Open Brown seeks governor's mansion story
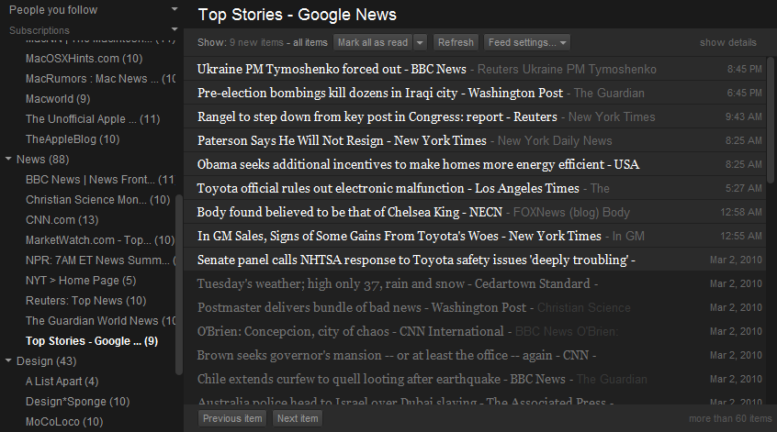The width and height of the screenshot is (777, 432). coord(475,355)
